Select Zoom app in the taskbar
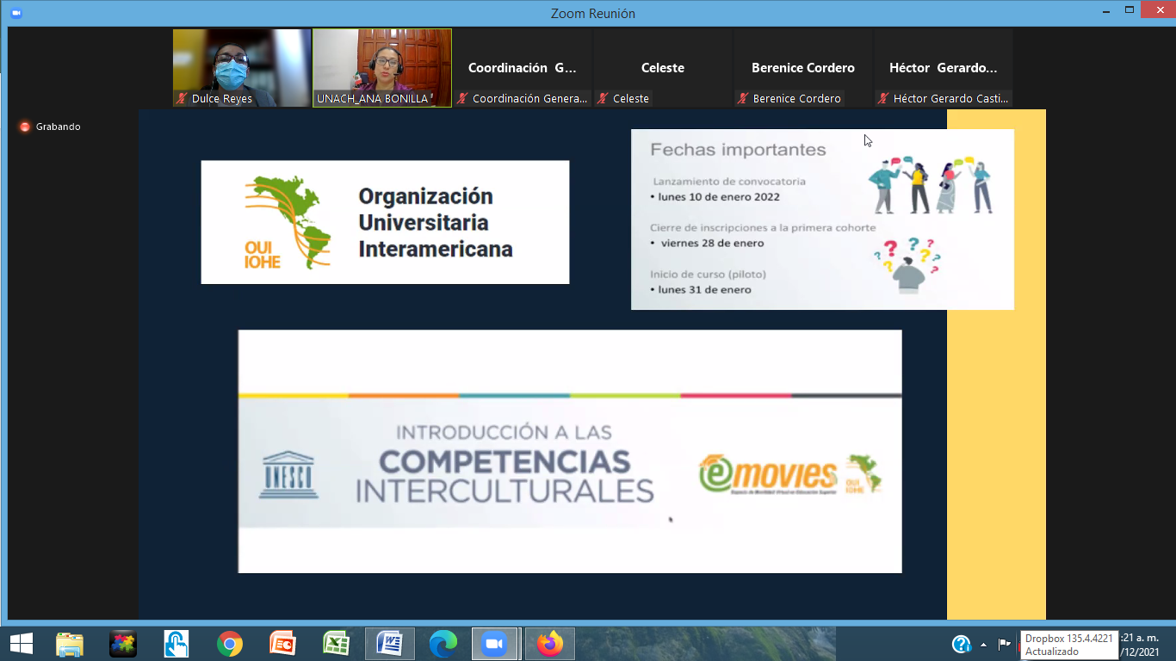1176x661 pixels. pyautogui.click(x=494, y=644)
